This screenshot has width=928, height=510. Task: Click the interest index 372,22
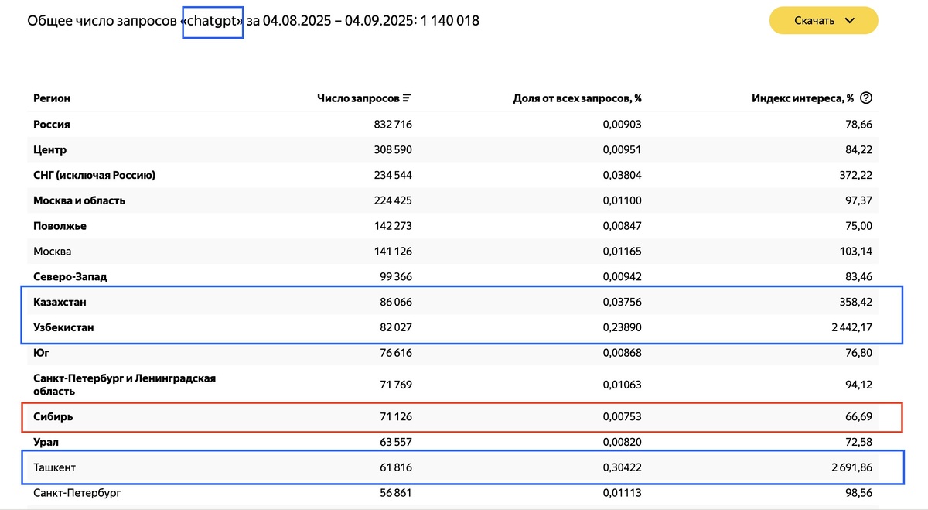tap(855, 175)
